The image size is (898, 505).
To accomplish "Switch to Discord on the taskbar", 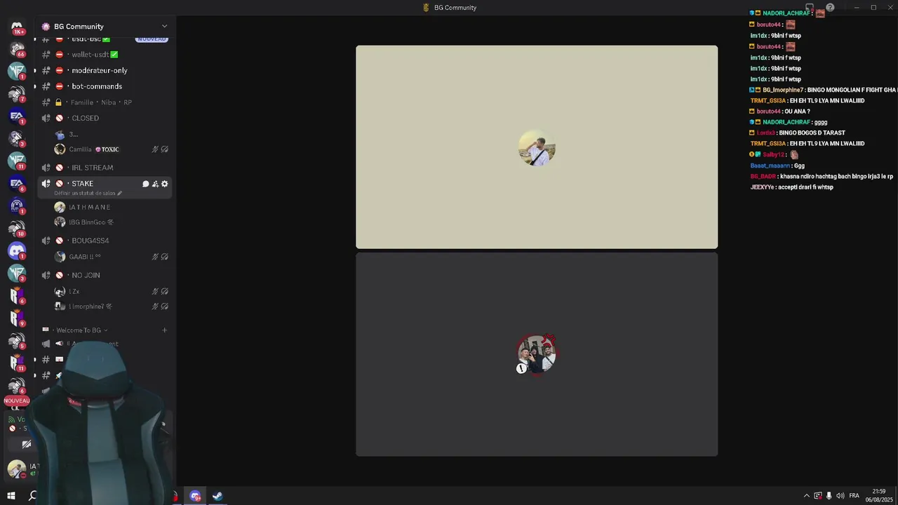I will tap(195, 496).
